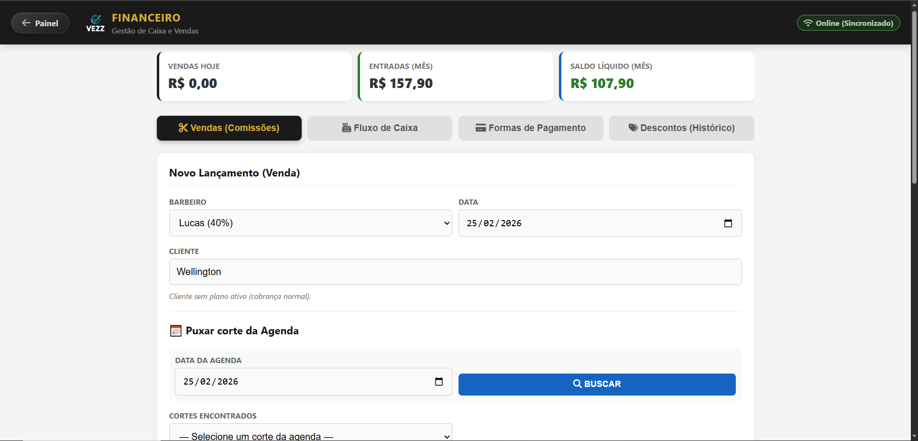The image size is (918, 441).
Task: Click the Cliente field containing Wellington
Action: point(455,272)
